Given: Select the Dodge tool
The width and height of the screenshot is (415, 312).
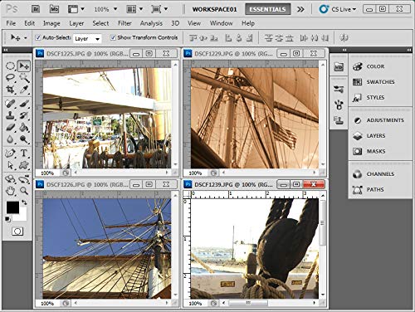Looking at the screenshot, I should 24,139.
